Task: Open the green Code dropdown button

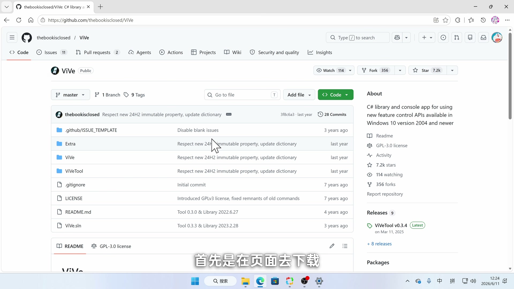Action: (x=335, y=95)
